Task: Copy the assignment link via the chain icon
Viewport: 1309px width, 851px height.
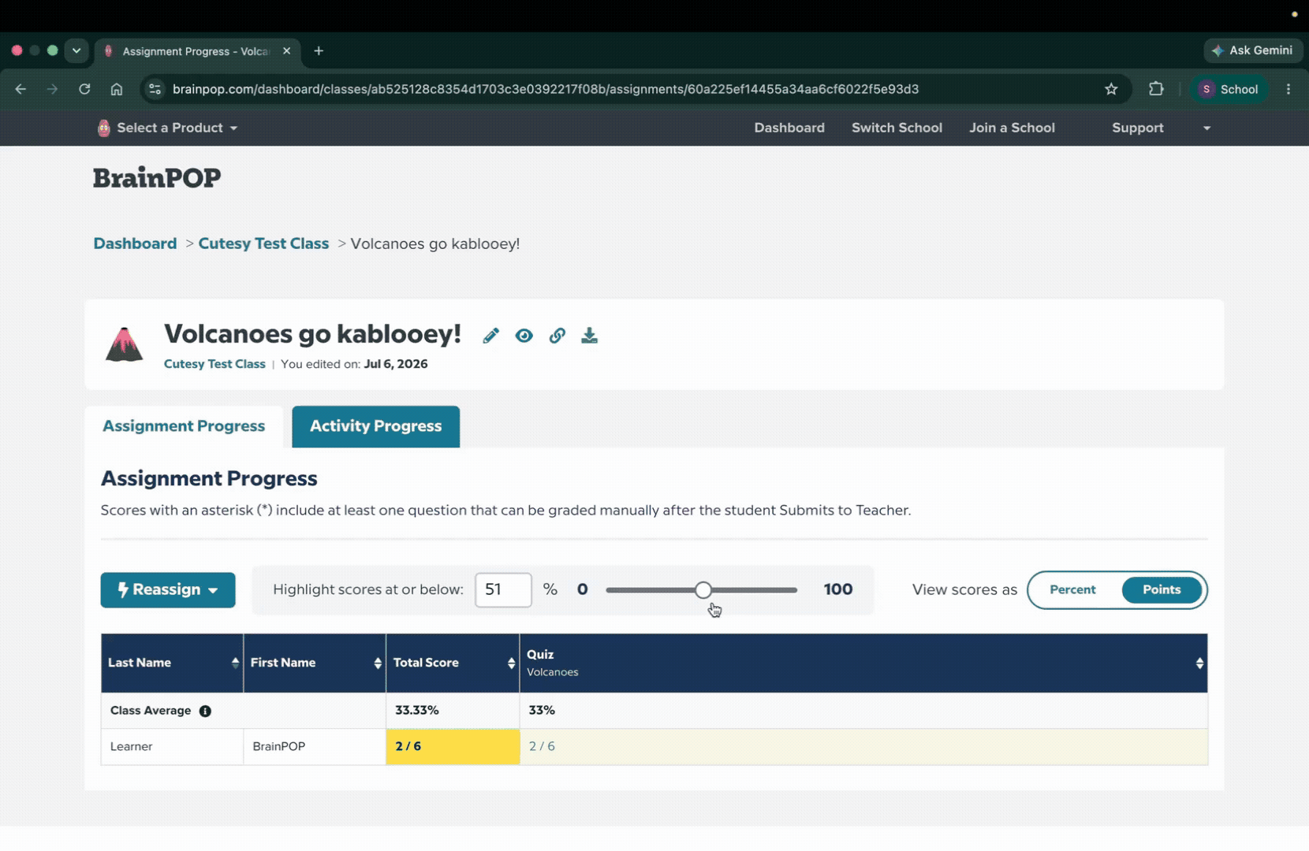Action: coord(557,336)
